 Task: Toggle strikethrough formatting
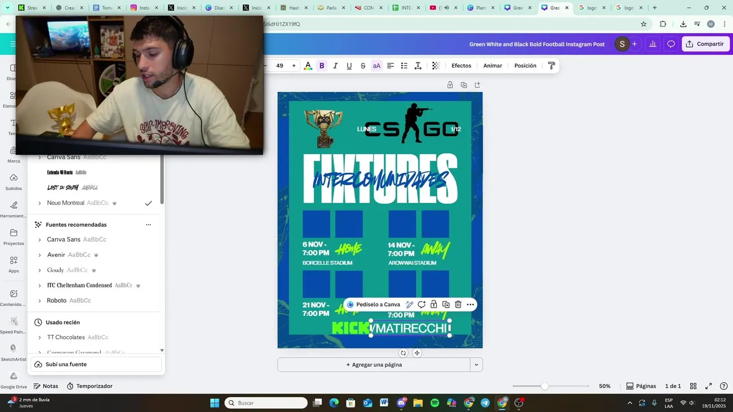363,66
